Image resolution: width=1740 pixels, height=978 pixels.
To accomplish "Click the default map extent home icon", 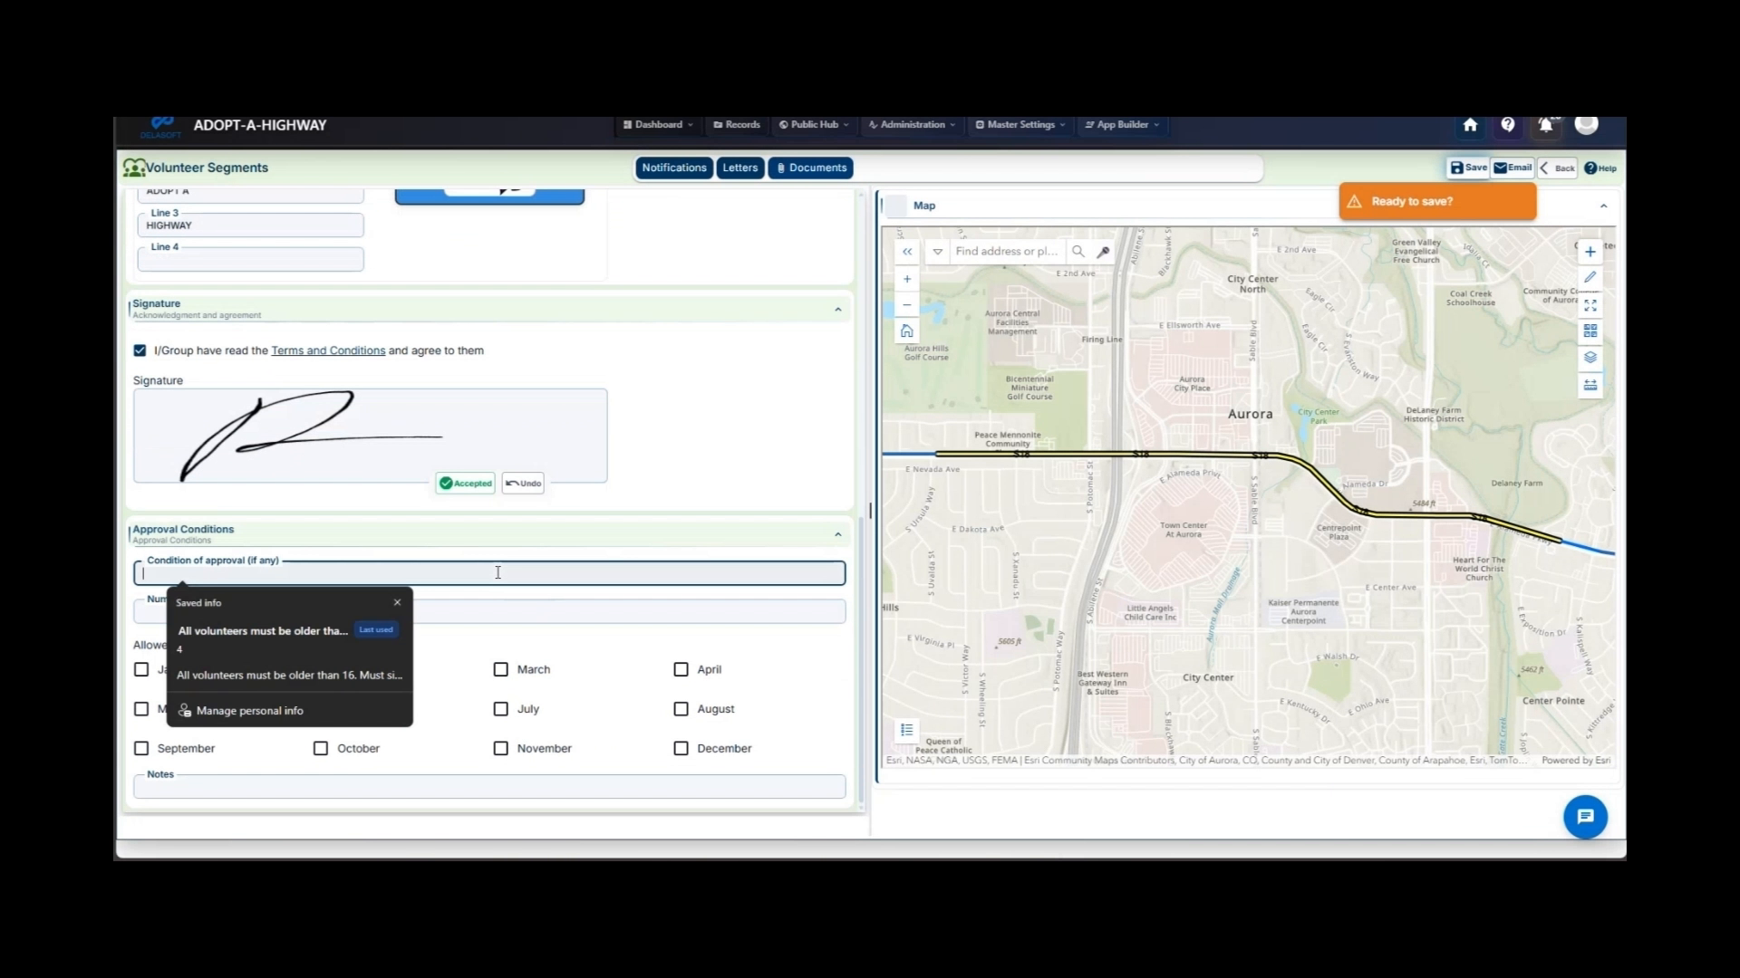I will tap(906, 331).
